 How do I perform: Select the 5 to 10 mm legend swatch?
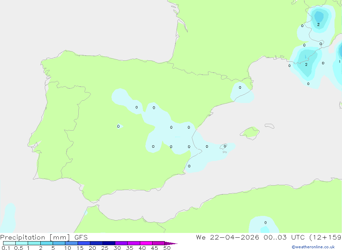tap(59, 243)
